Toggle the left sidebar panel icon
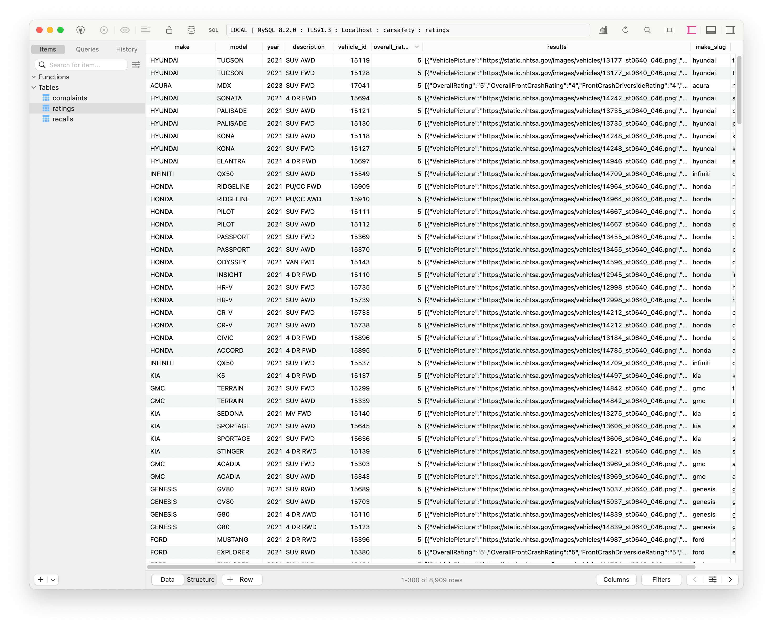 (x=691, y=30)
